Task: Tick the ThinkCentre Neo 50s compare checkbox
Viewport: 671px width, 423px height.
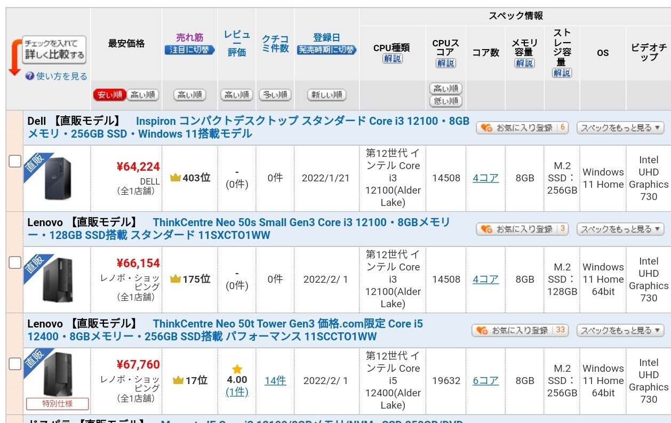Action: coord(15,262)
